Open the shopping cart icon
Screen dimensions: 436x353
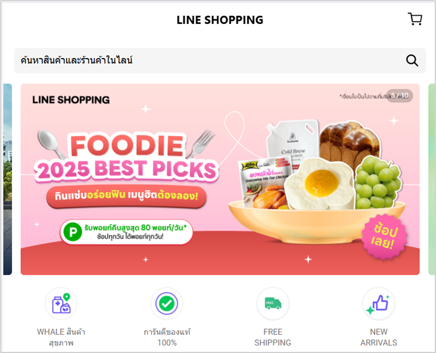415,19
